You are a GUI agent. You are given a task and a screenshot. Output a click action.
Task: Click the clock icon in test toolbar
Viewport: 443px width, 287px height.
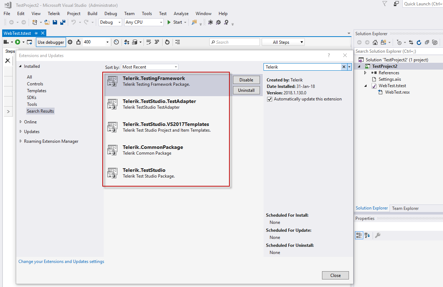click(116, 42)
